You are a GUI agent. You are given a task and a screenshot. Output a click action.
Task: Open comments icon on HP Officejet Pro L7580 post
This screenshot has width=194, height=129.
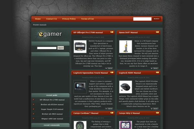(112, 32)
